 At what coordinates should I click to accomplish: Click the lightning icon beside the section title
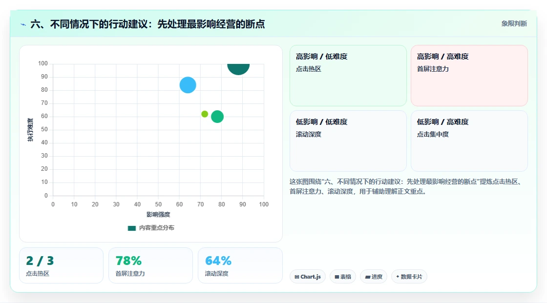pos(23,24)
